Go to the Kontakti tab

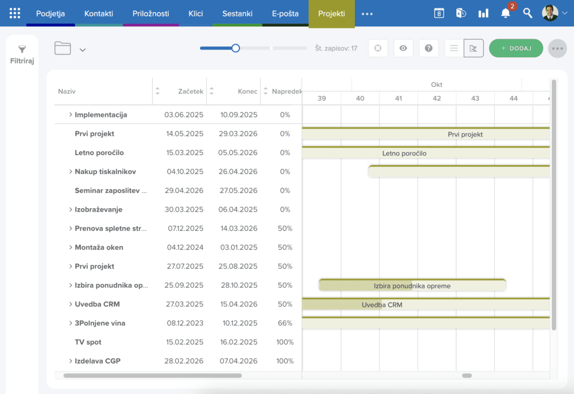[x=99, y=13]
